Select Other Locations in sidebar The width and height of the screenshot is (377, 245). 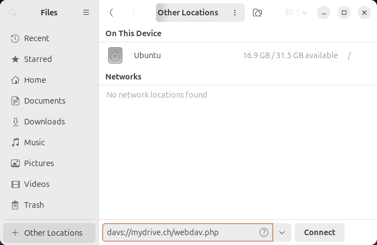[x=49, y=233]
